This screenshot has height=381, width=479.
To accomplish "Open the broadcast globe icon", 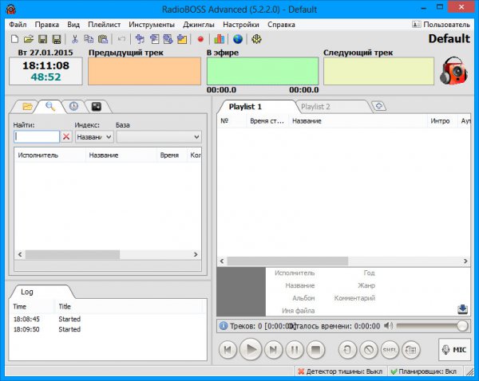I will (238, 39).
